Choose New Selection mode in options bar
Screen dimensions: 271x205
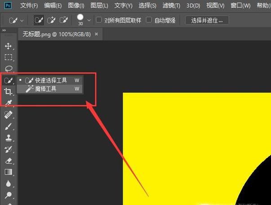click(39, 20)
